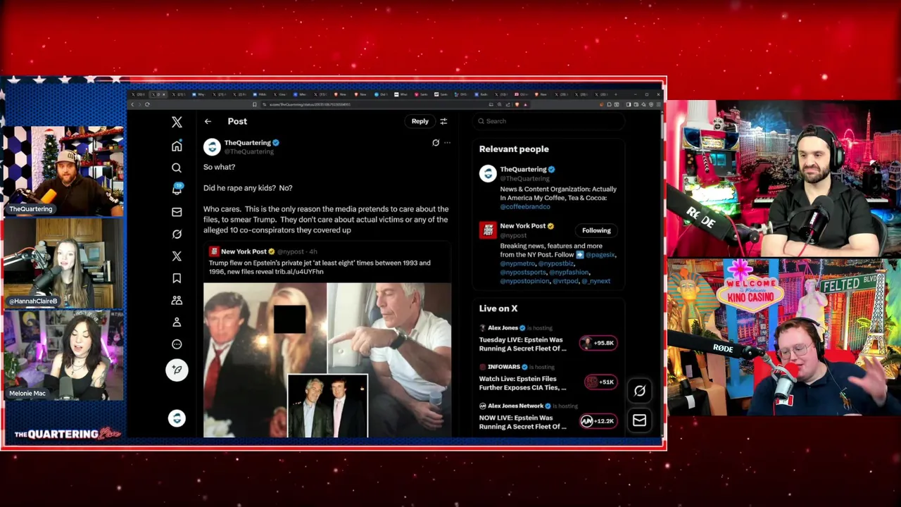
Task: Open Bookmarks icon in left sidebar
Action: (177, 278)
